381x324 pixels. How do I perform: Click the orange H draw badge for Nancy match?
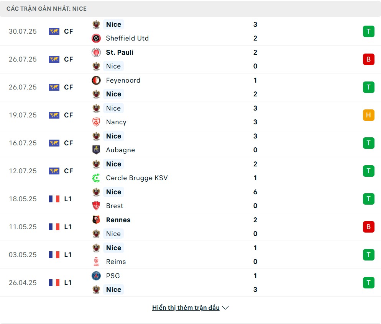click(x=369, y=115)
